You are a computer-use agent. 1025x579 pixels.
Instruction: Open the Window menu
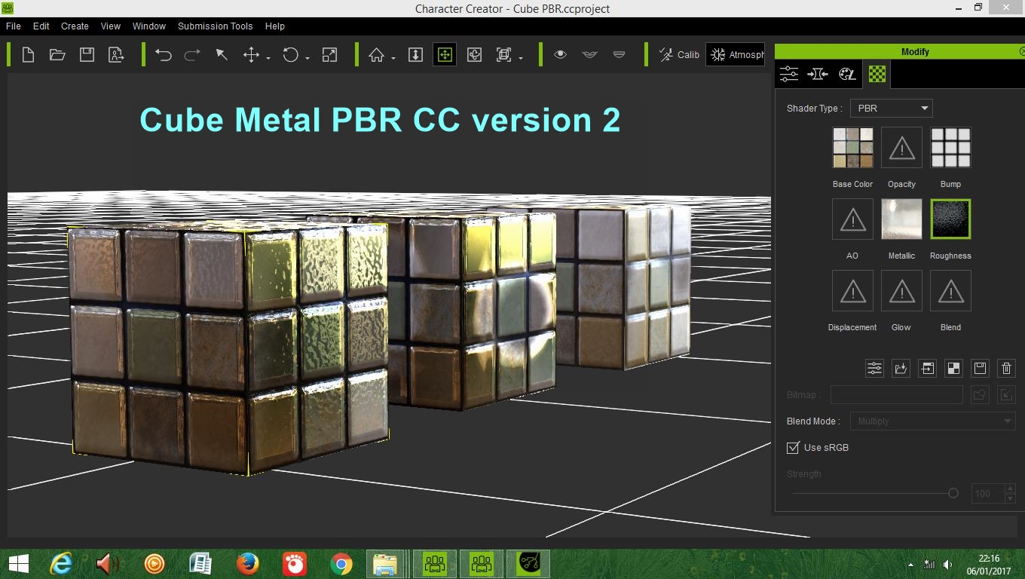[x=149, y=26]
